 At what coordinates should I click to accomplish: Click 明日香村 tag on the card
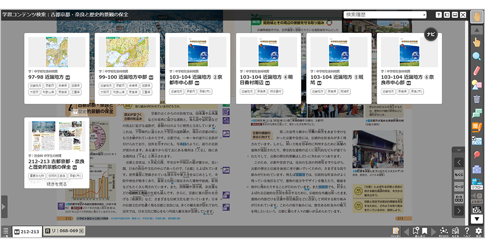click(276, 92)
